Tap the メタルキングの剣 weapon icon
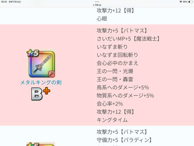This screenshot has width=194, height=146. coord(42,65)
